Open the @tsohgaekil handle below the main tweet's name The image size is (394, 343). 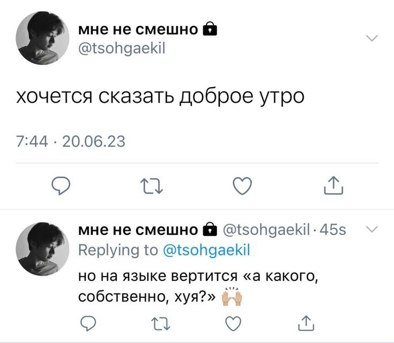pyautogui.click(x=122, y=49)
